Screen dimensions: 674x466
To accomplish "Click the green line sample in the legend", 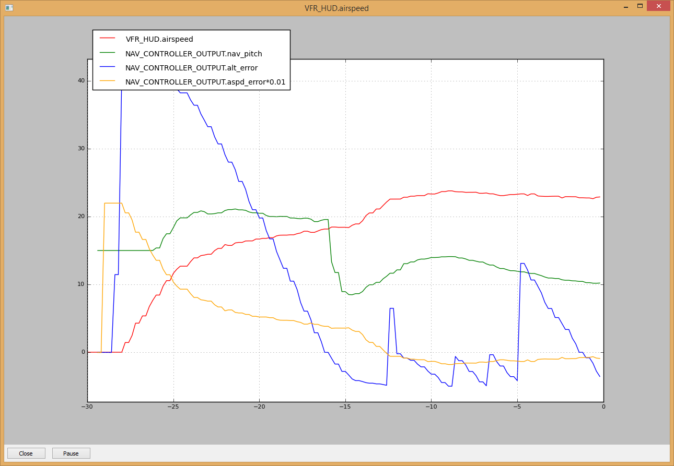I will click(x=107, y=53).
